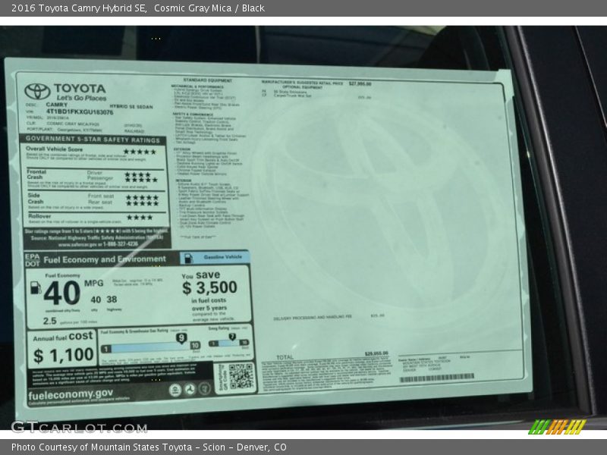
Task: Select the Fuel Economy and Environment banner
Action: tap(102, 258)
